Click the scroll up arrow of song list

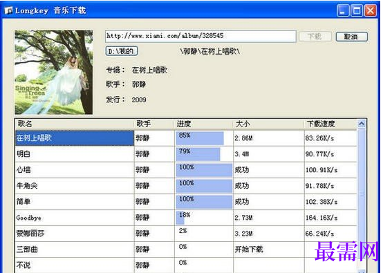click(x=362, y=124)
